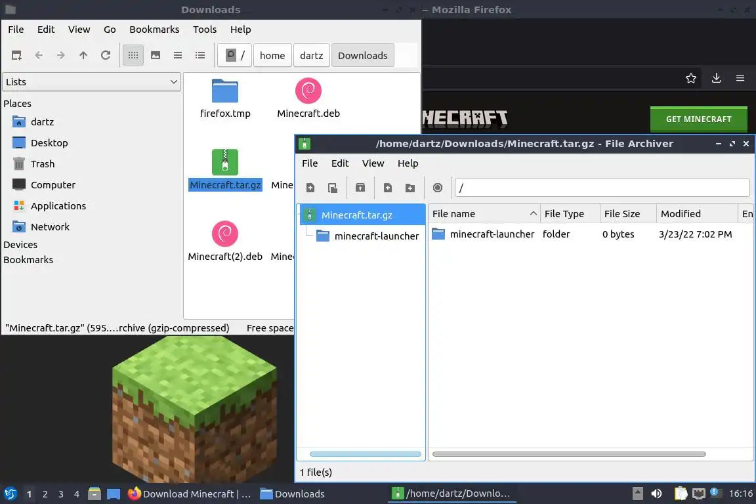Screen dimensions: 756x504
Task: Switch file manager to thumbnail view
Action: (x=156, y=55)
